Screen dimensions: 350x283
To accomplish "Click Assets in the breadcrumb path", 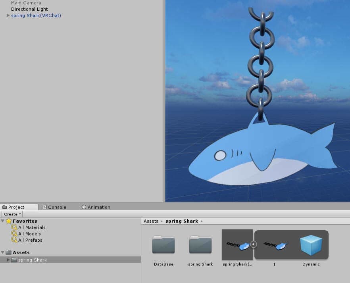I will pos(151,221).
